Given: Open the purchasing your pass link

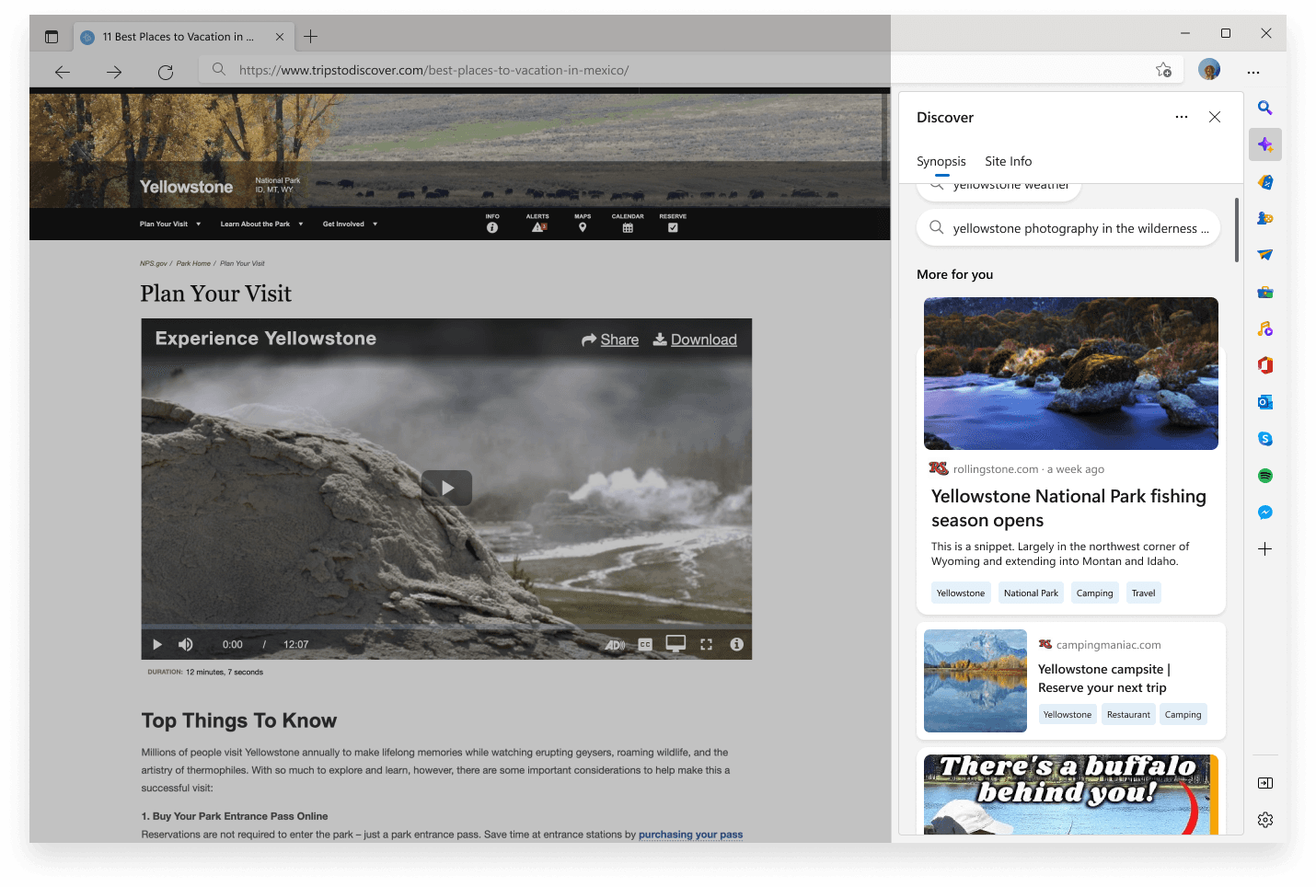Looking at the screenshot, I should (690, 835).
